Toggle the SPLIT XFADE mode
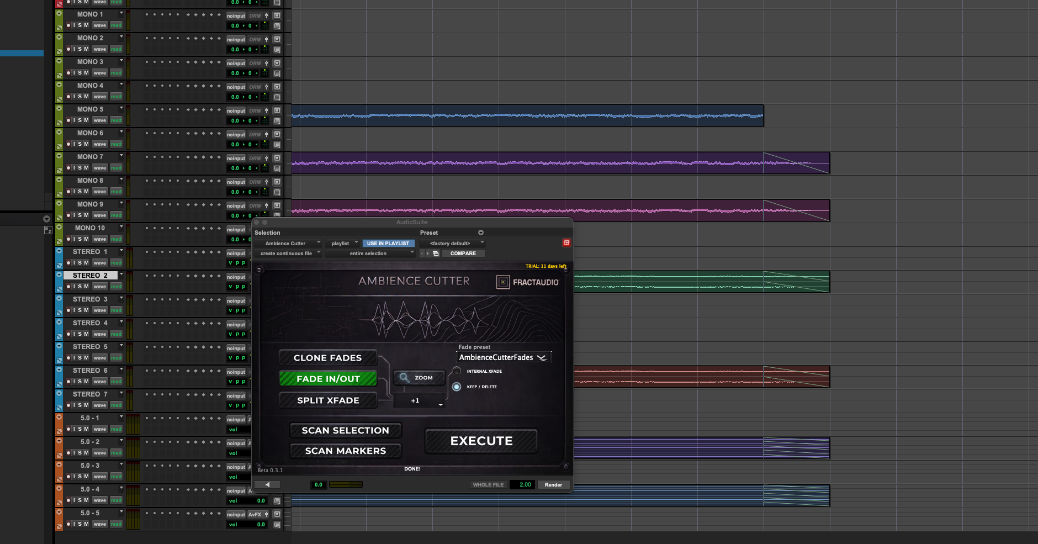 pyautogui.click(x=328, y=400)
